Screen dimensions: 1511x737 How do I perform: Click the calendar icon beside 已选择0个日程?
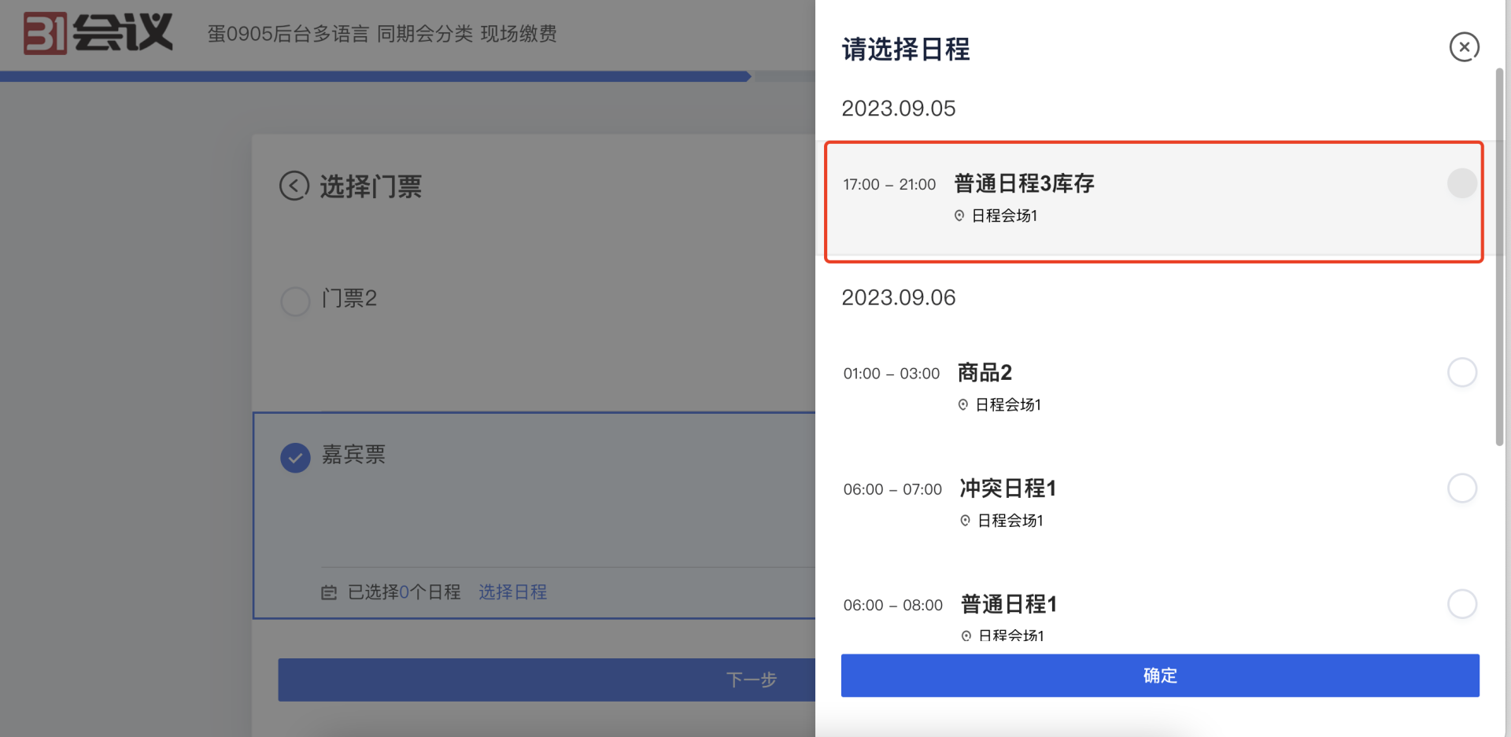tap(329, 592)
